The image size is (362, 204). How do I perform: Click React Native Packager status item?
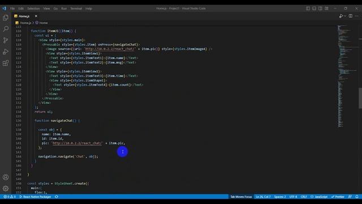pos(35,197)
